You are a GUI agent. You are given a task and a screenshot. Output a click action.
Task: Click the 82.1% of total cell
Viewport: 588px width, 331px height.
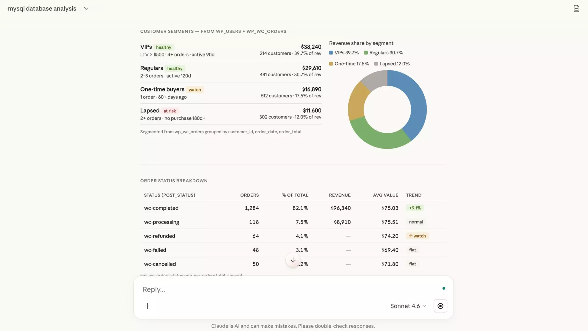(x=300, y=208)
